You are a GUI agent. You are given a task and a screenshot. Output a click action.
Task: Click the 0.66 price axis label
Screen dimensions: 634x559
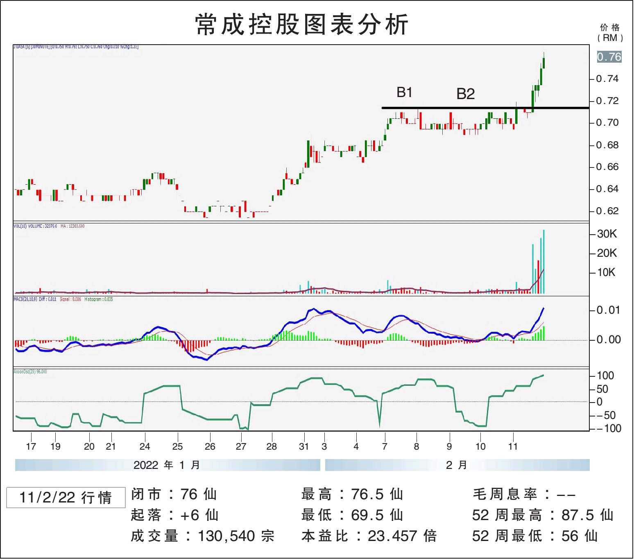607,167
